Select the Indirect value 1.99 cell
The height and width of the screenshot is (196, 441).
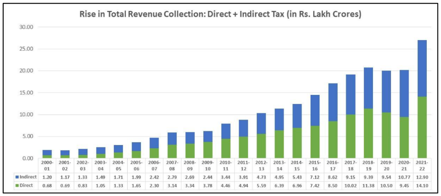point(136,178)
